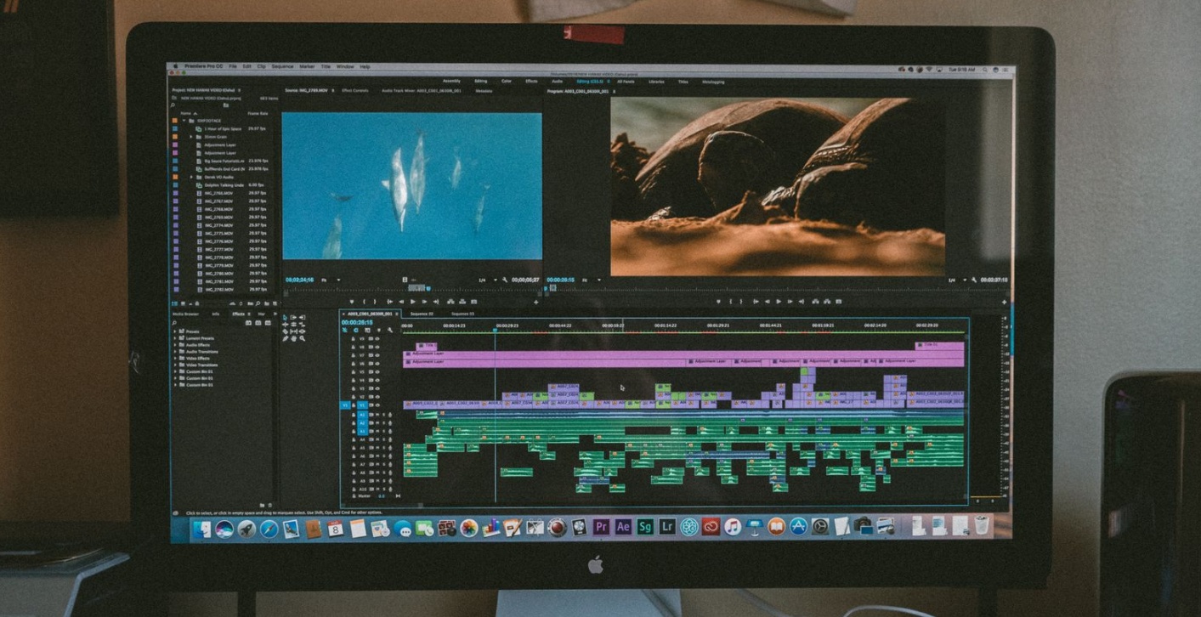Viewport: 1201px width, 617px height.
Task: Open the Sequence menu
Action: click(281, 66)
